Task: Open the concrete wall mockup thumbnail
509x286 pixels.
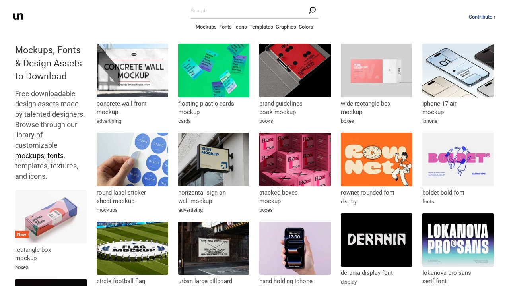Action: pos(132,70)
